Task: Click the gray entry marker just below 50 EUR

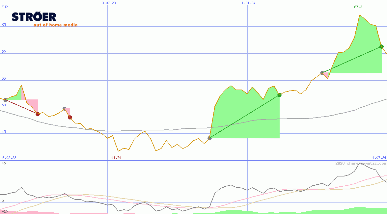Action: click(65, 109)
